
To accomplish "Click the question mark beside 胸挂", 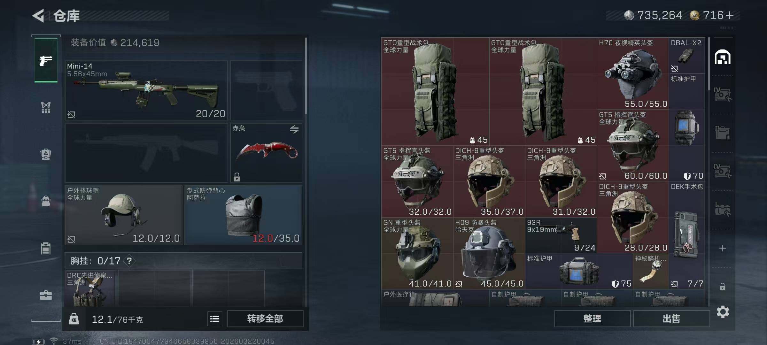I will [129, 261].
